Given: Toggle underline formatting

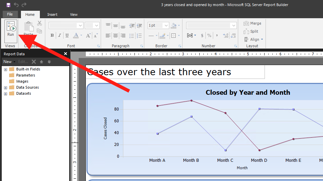Looking at the screenshot, I should (67, 35).
